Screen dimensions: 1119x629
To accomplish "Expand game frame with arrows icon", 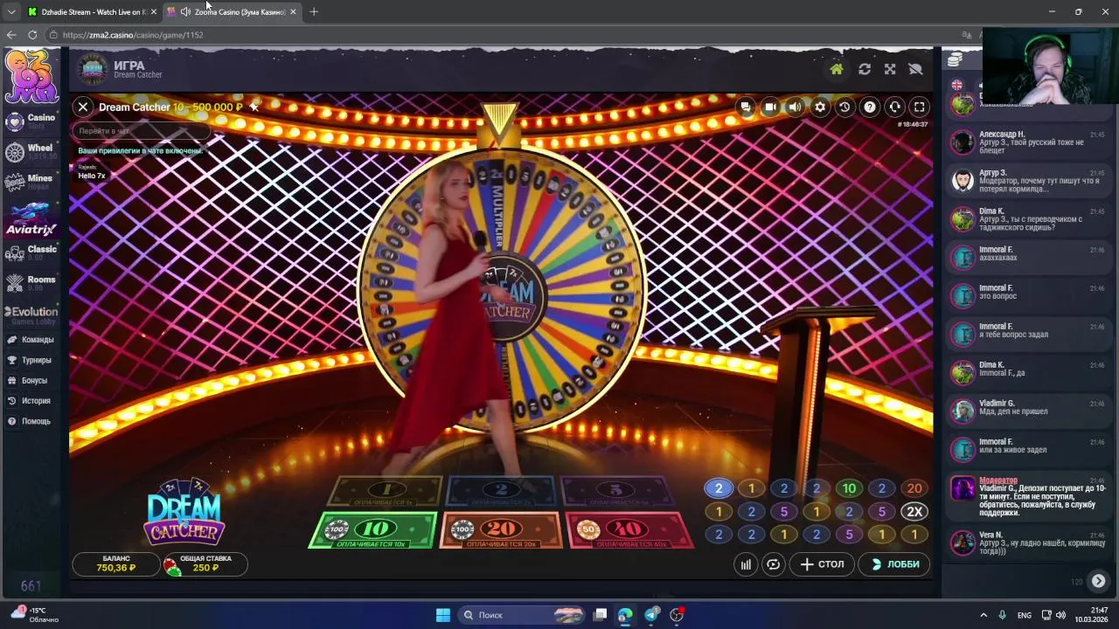I will (x=890, y=69).
